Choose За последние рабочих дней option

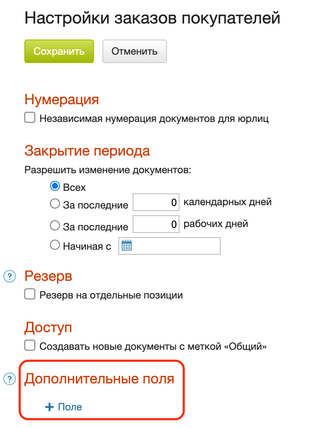[55, 225]
